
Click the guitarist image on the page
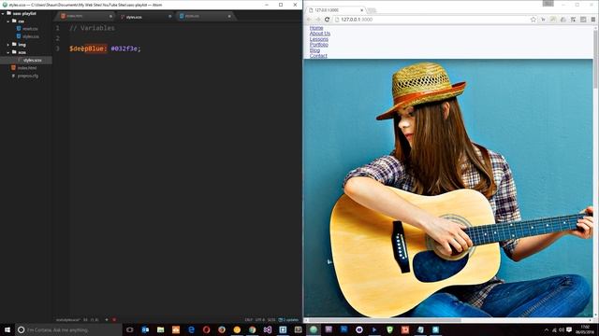[x=448, y=189]
